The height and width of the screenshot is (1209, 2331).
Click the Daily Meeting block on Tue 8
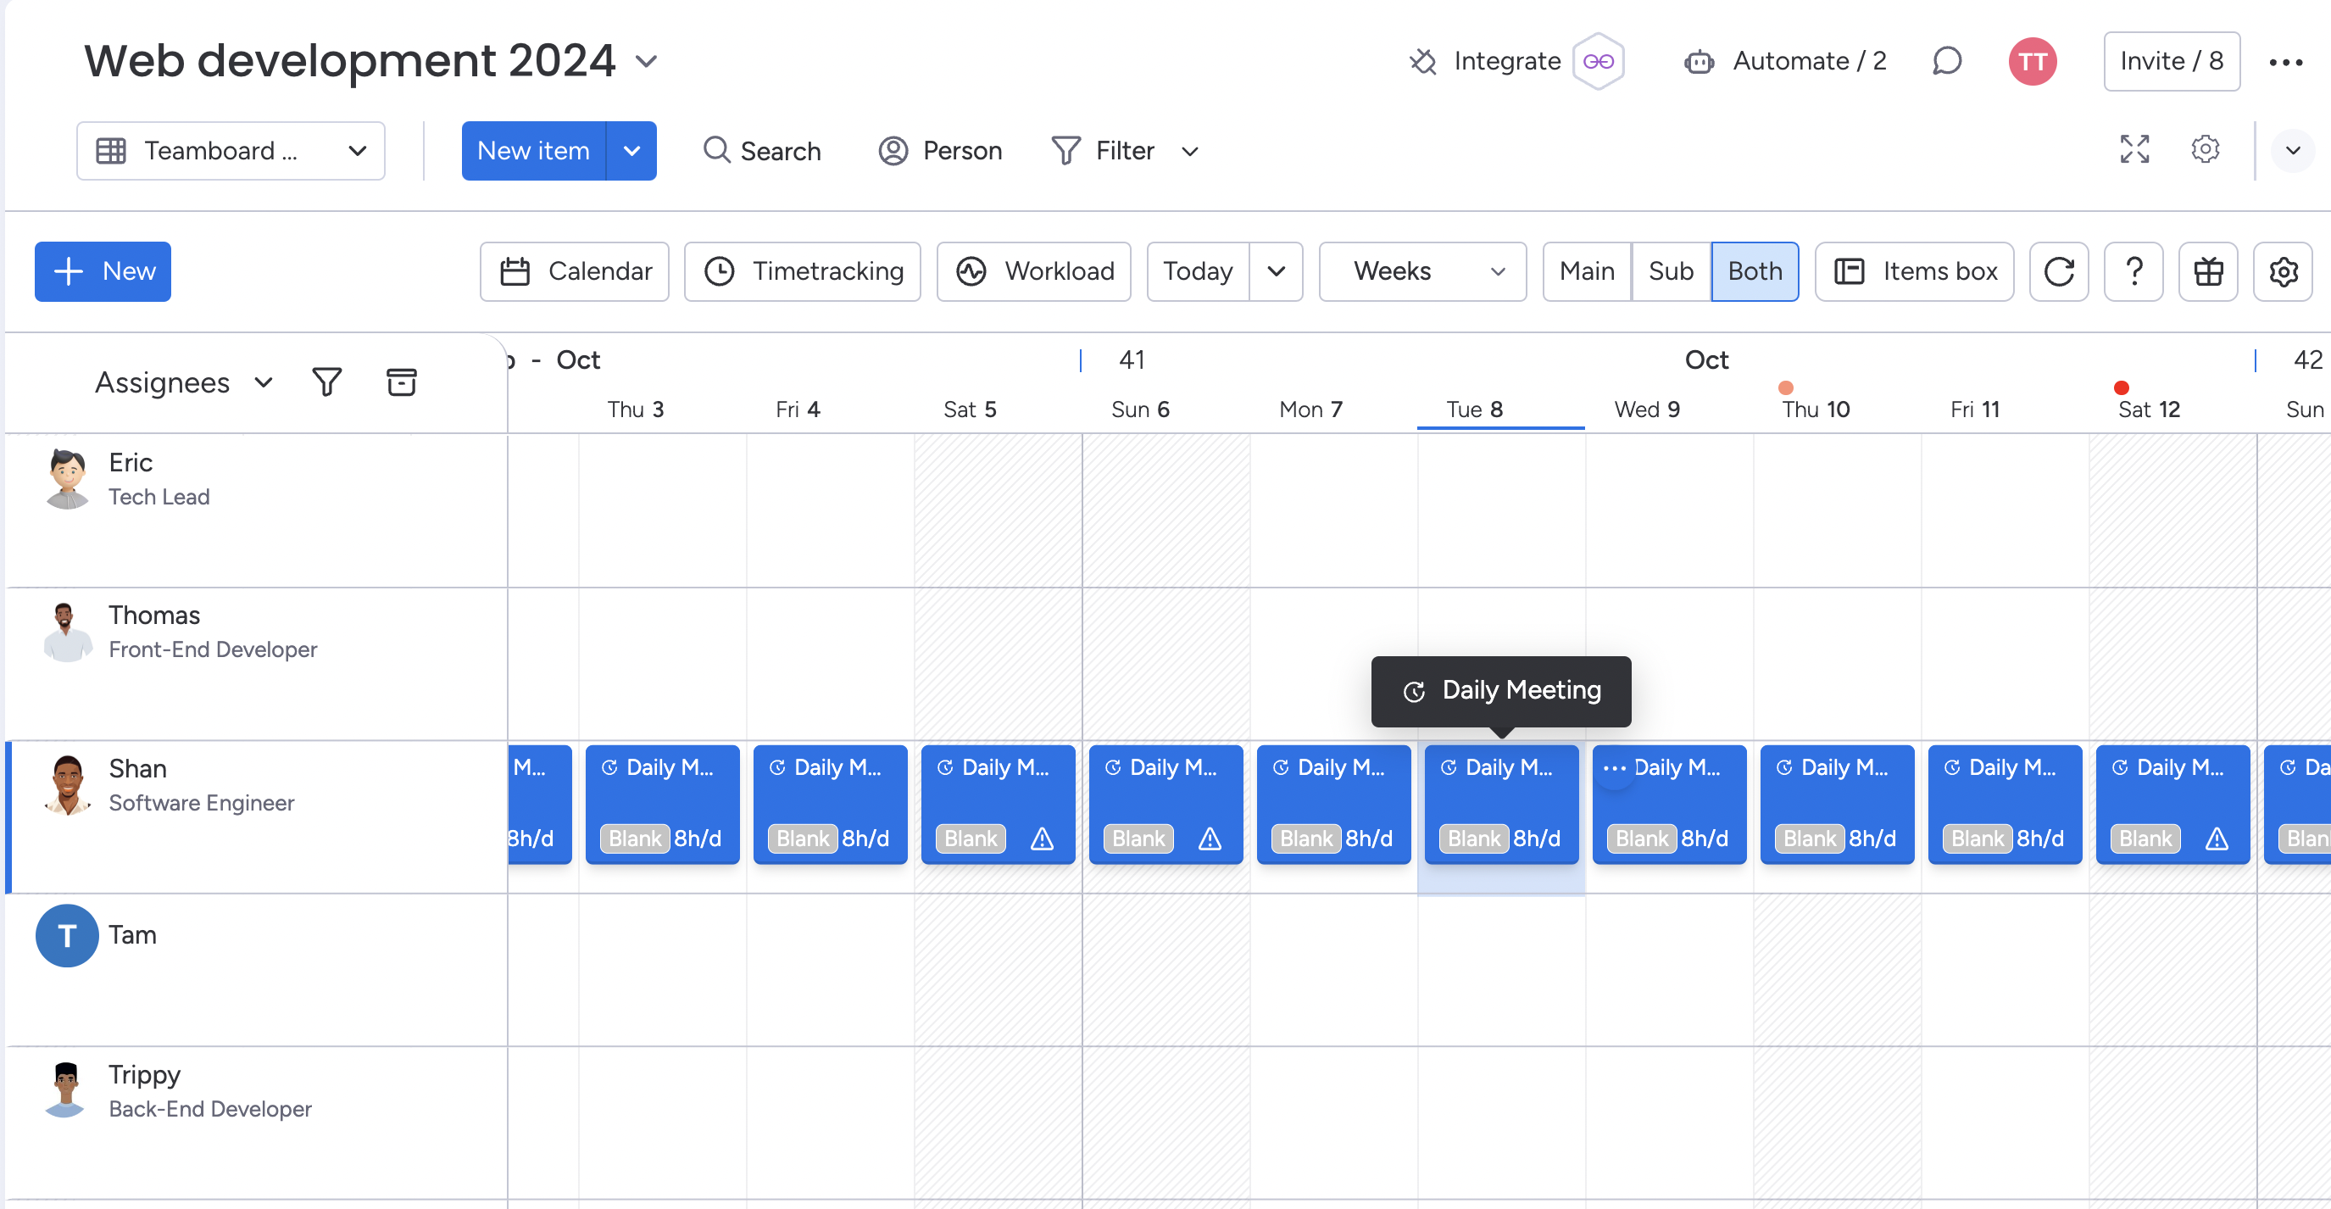pyautogui.click(x=1500, y=802)
